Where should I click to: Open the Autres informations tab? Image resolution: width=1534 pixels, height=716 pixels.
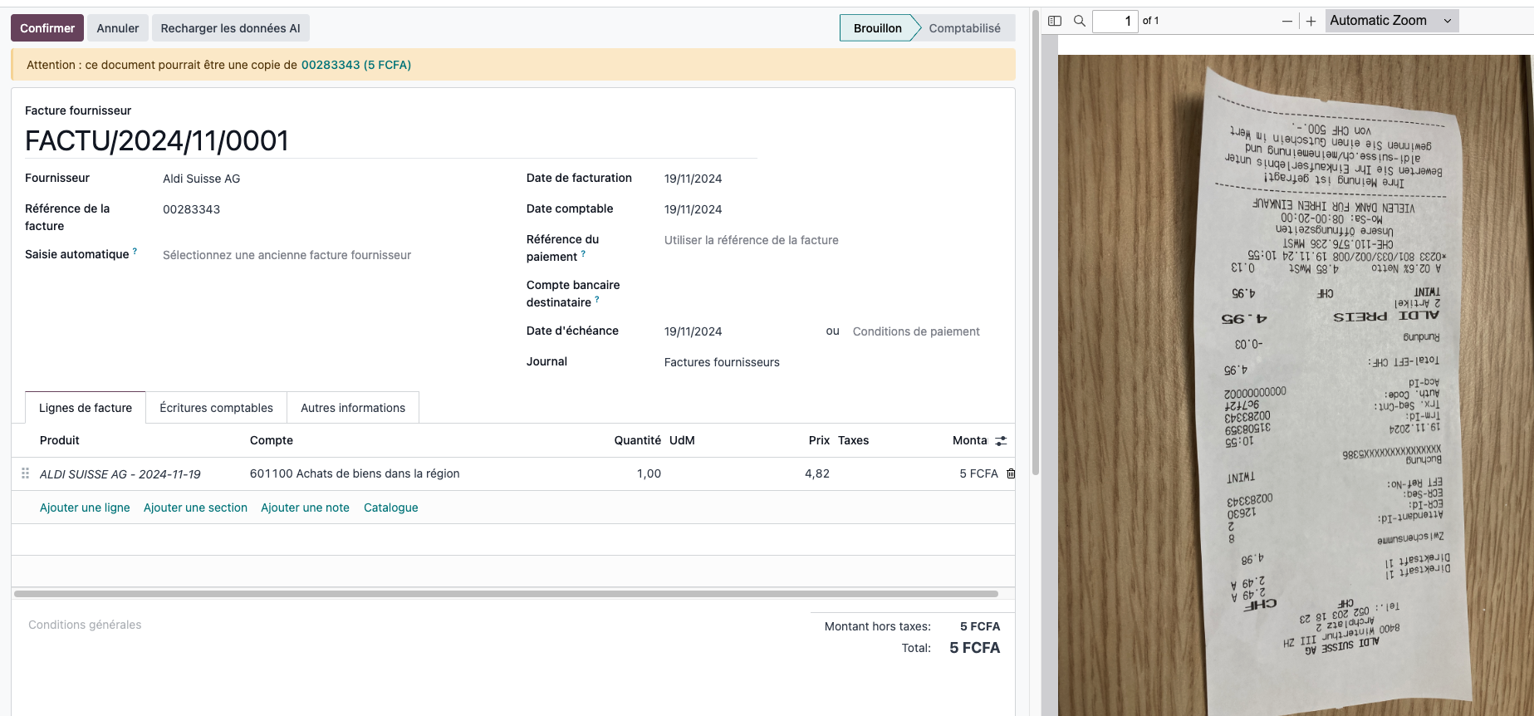coord(353,408)
